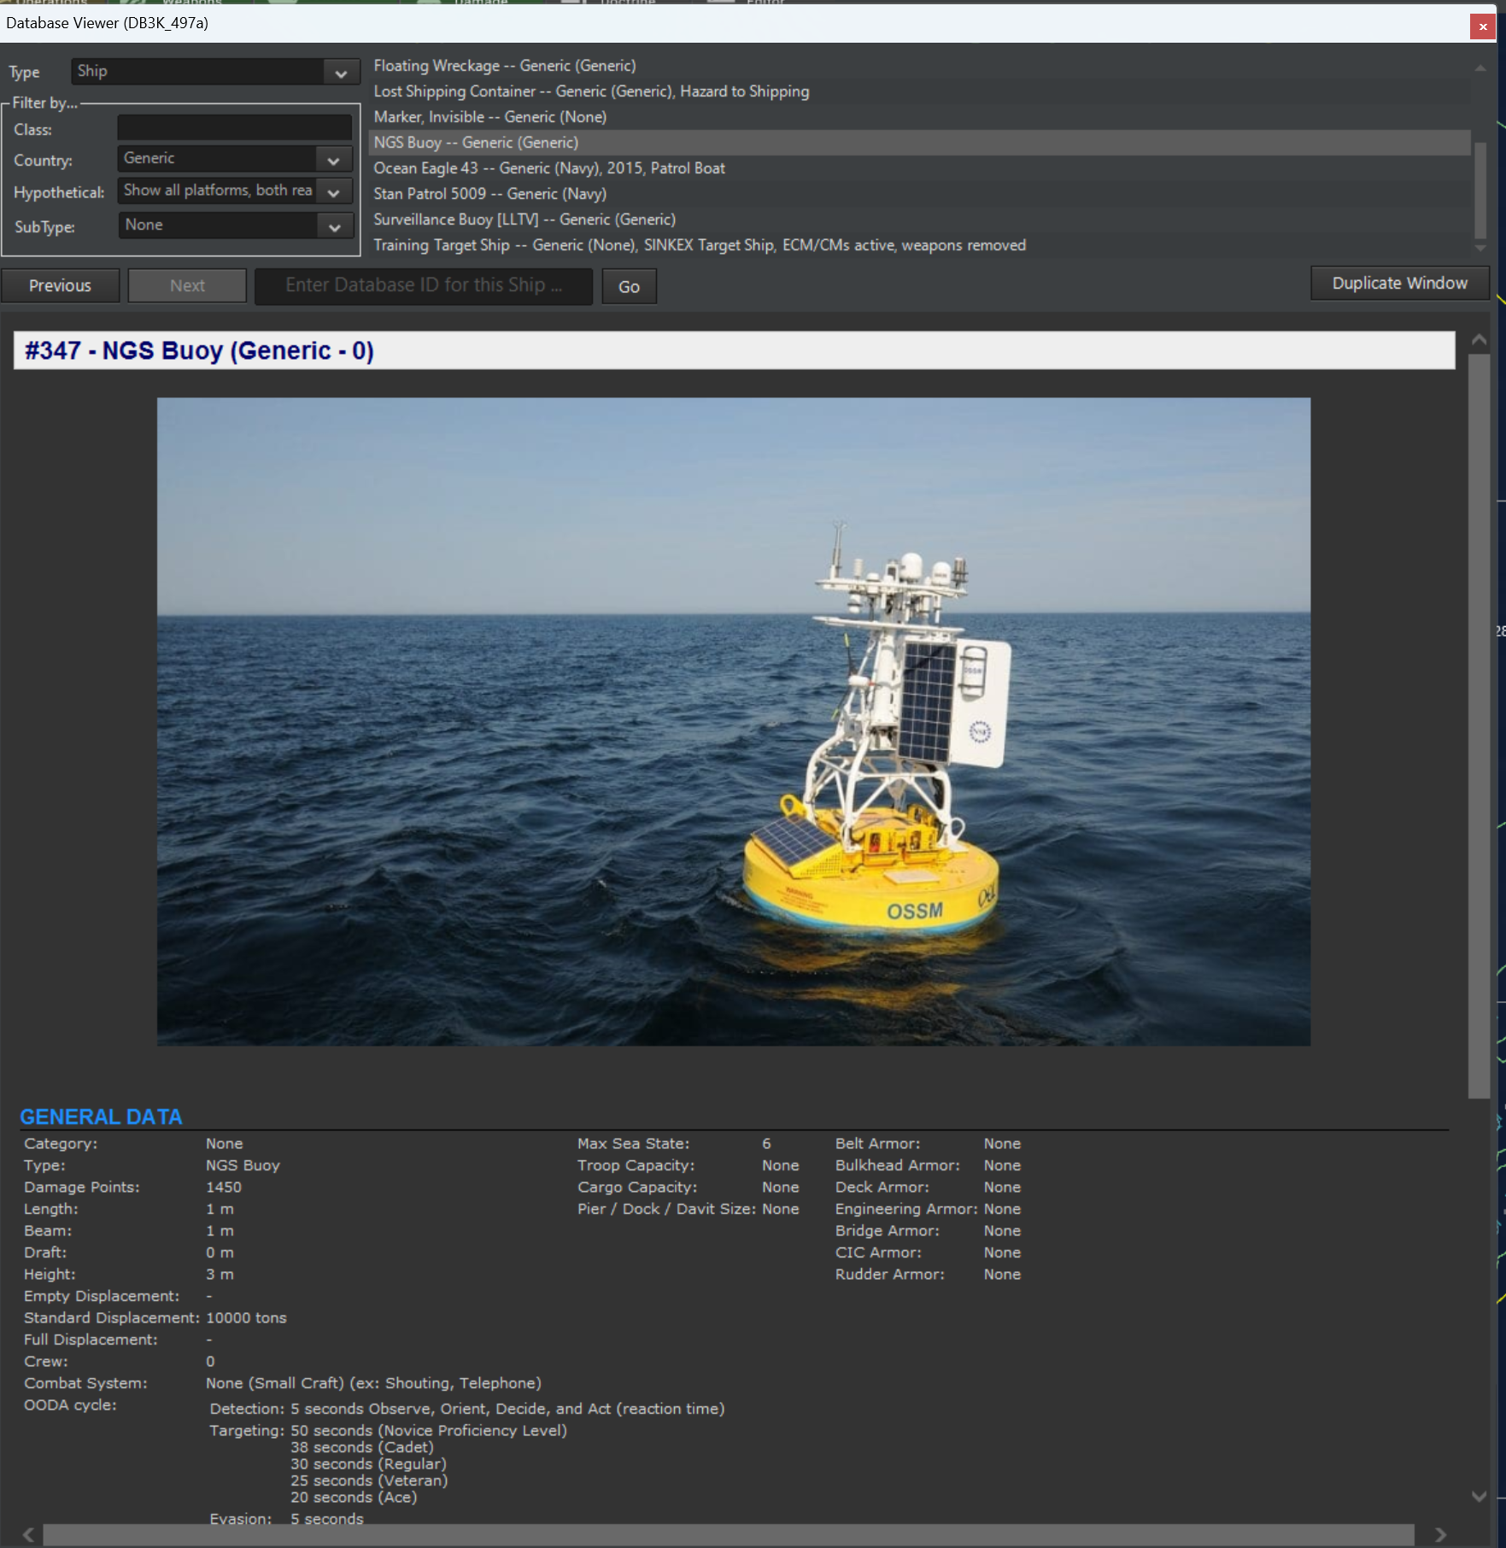Open the SubType dropdown set to None
1506x1548 pixels.
coord(335,226)
